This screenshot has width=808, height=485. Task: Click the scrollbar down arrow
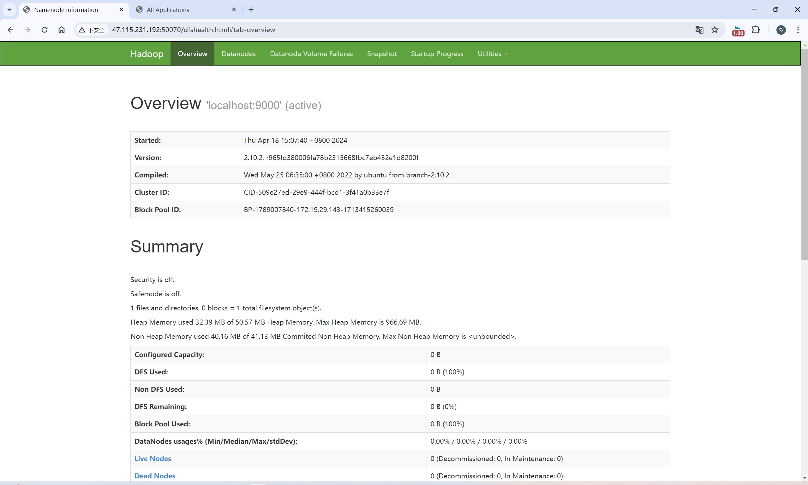pos(805,478)
